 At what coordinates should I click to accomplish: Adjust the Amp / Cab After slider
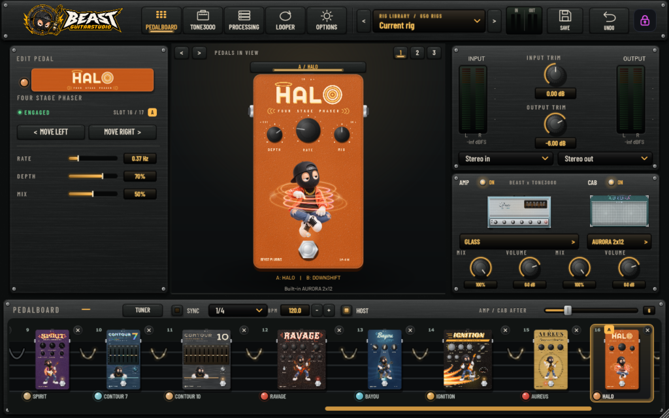pos(591,310)
